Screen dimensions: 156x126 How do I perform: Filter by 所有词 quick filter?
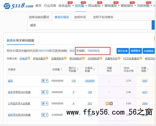click(x=23, y=58)
